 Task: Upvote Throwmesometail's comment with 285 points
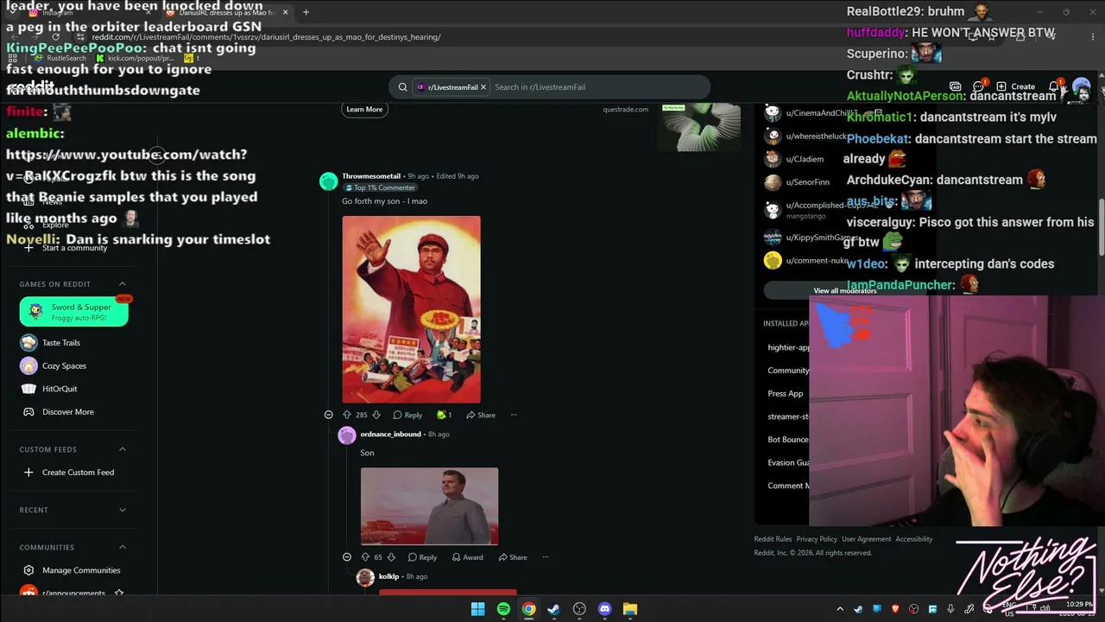(347, 415)
